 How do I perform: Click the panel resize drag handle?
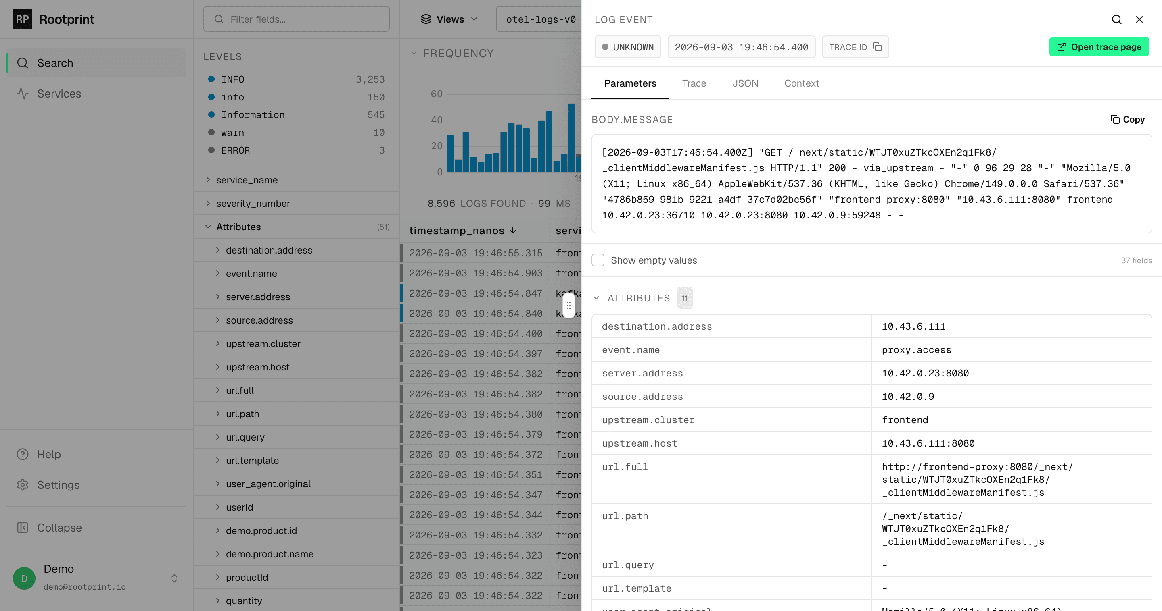click(x=569, y=305)
